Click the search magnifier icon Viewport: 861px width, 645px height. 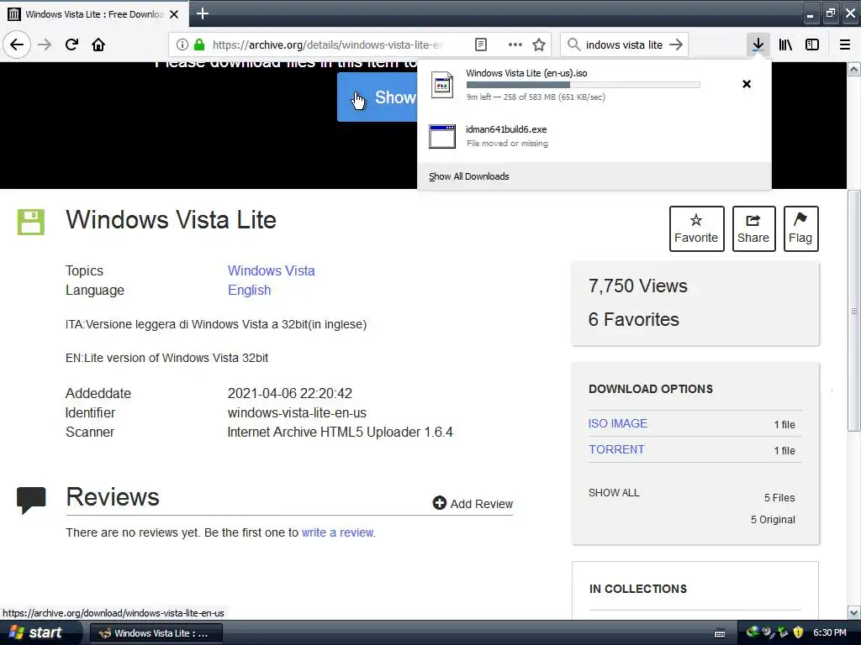(573, 45)
